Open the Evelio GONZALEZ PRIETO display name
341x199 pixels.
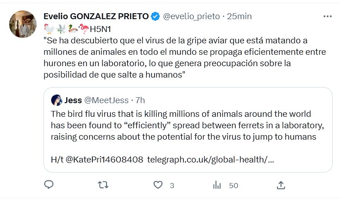(x=96, y=16)
